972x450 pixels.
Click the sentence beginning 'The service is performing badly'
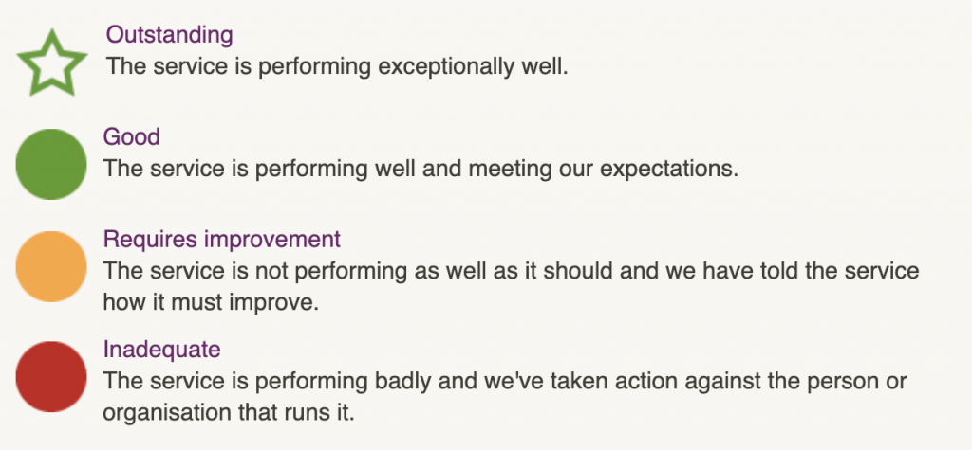pyautogui.click(x=505, y=397)
